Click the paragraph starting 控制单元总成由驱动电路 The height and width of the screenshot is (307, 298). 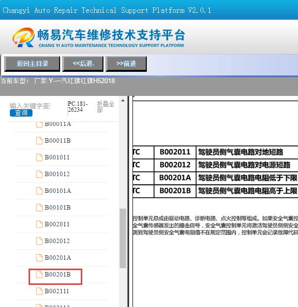pos(215,225)
